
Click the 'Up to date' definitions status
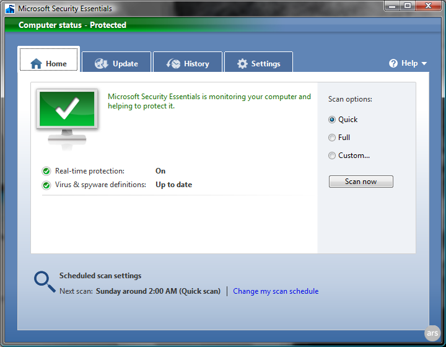174,185
